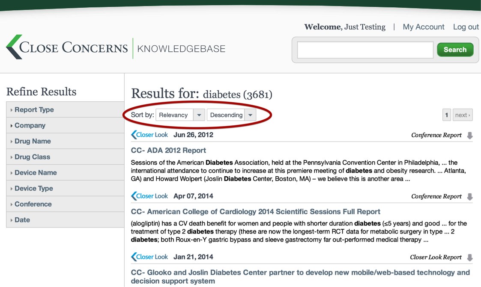This screenshot has height=287, width=481.
Task: Click the 'Jan 21, 2014' date text
Action: (x=193, y=257)
